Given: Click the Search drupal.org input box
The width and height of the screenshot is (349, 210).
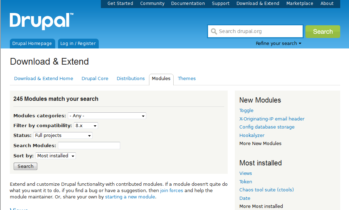Looking at the screenshot, I should click(259, 31).
